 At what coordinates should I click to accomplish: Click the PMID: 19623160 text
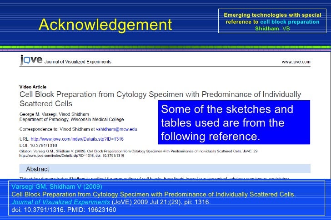click(92, 210)
